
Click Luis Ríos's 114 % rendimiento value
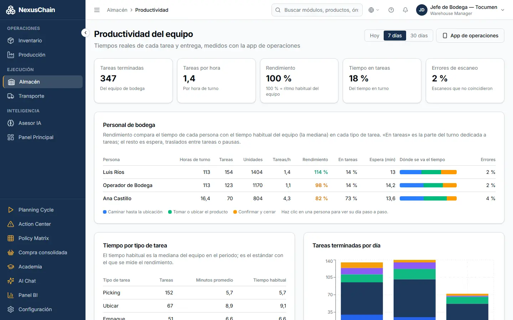[x=321, y=172]
